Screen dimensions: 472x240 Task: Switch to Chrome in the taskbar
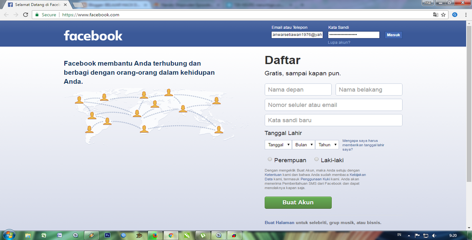tap(171, 235)
